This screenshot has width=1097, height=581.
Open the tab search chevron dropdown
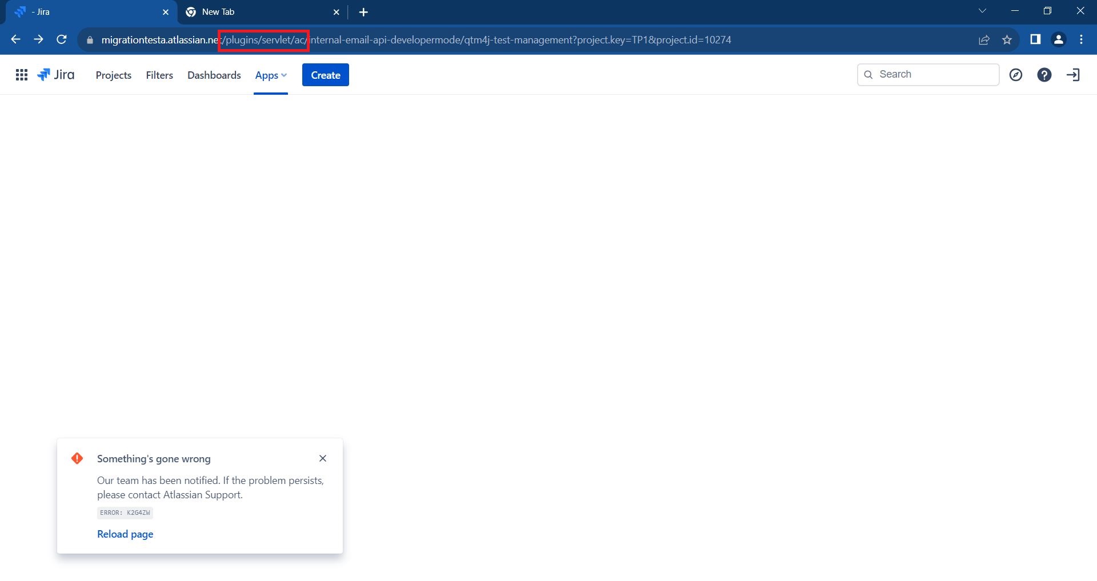982,11
